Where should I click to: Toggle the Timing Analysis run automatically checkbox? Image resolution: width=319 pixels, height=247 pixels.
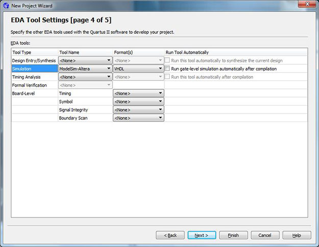pos(168,77)
